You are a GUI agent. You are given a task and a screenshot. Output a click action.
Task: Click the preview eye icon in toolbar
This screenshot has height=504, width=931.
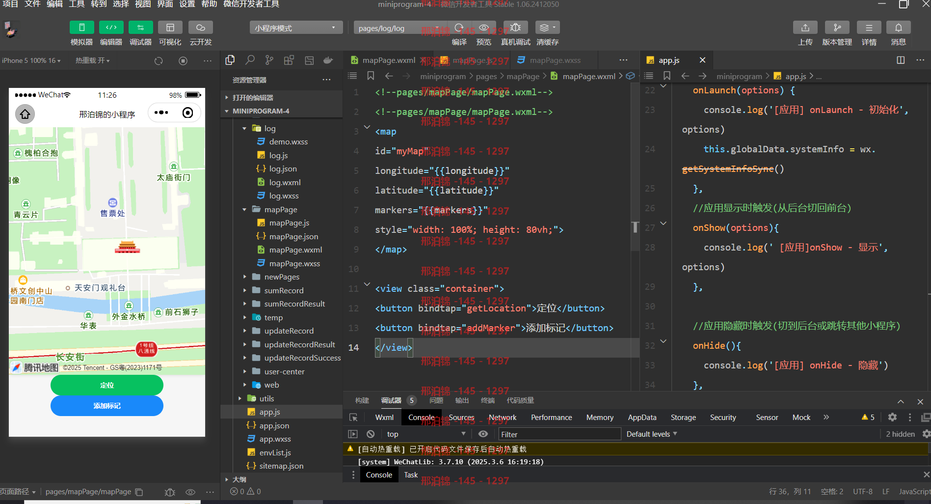(484, 28)
